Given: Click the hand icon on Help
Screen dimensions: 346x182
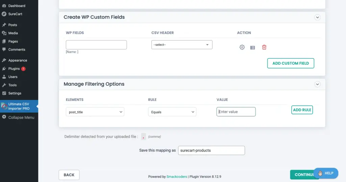Looking at the screenshot, I should (x=320, y=174).
